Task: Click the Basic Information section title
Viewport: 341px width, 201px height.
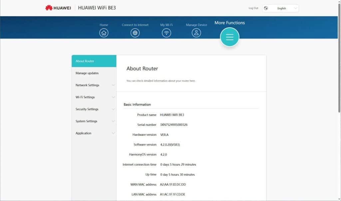Action: [x=137, y=105]
